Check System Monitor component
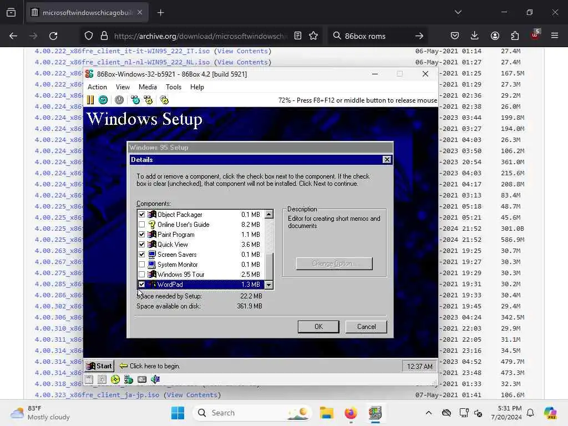The height and width of the screenshot is (426, 568). point(141,265)
